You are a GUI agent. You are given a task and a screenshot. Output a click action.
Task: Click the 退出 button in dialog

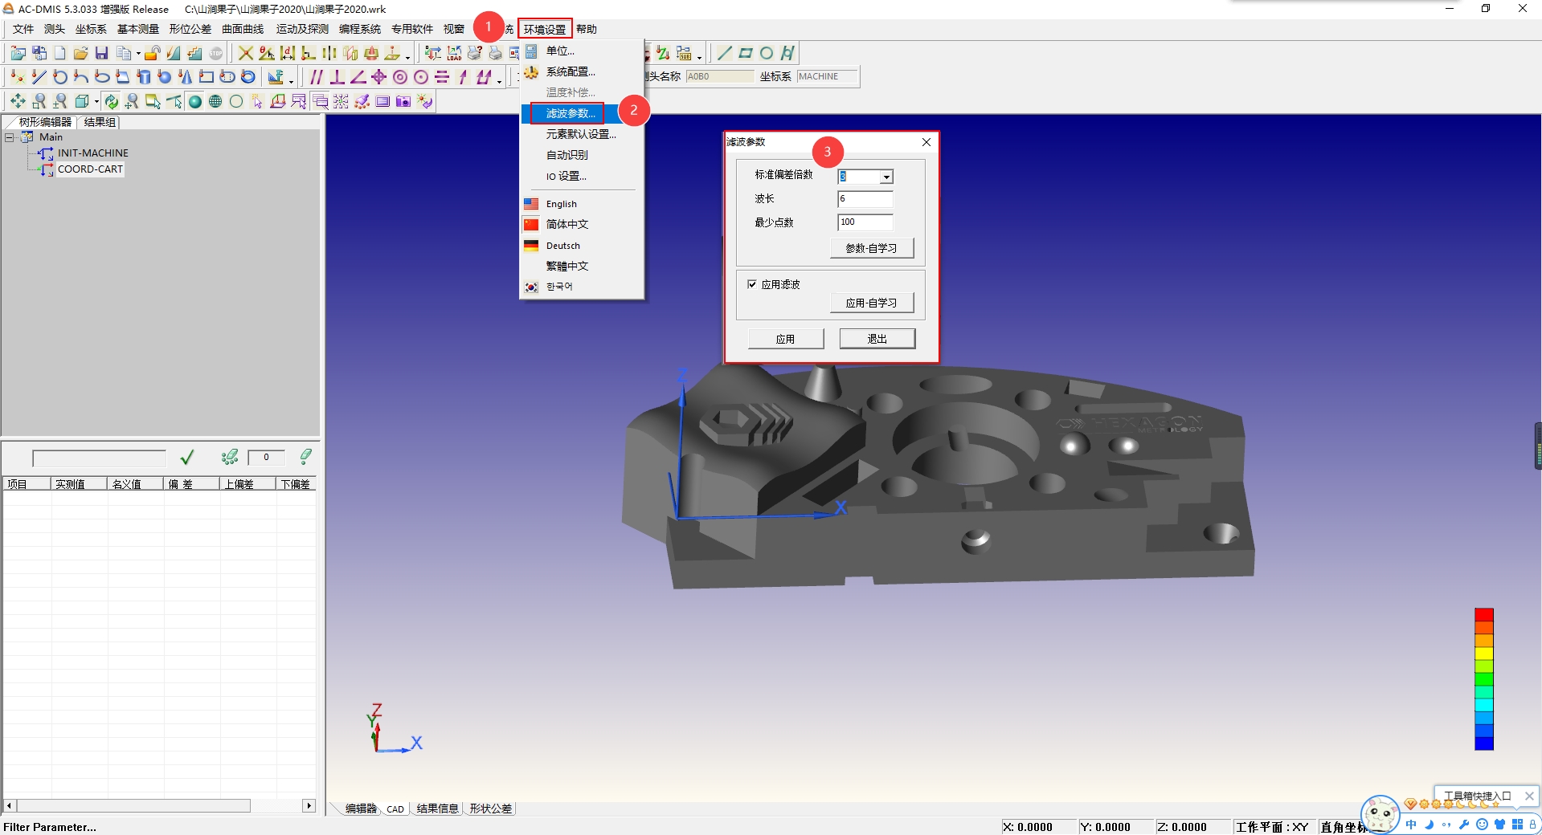coord(877,339)
